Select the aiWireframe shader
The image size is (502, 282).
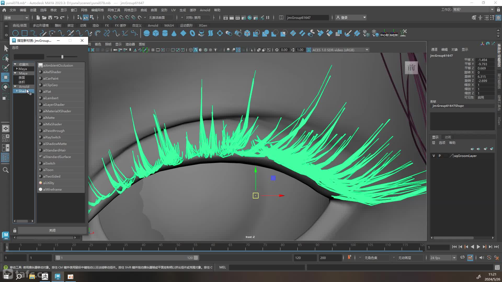(x=61, y=189)
